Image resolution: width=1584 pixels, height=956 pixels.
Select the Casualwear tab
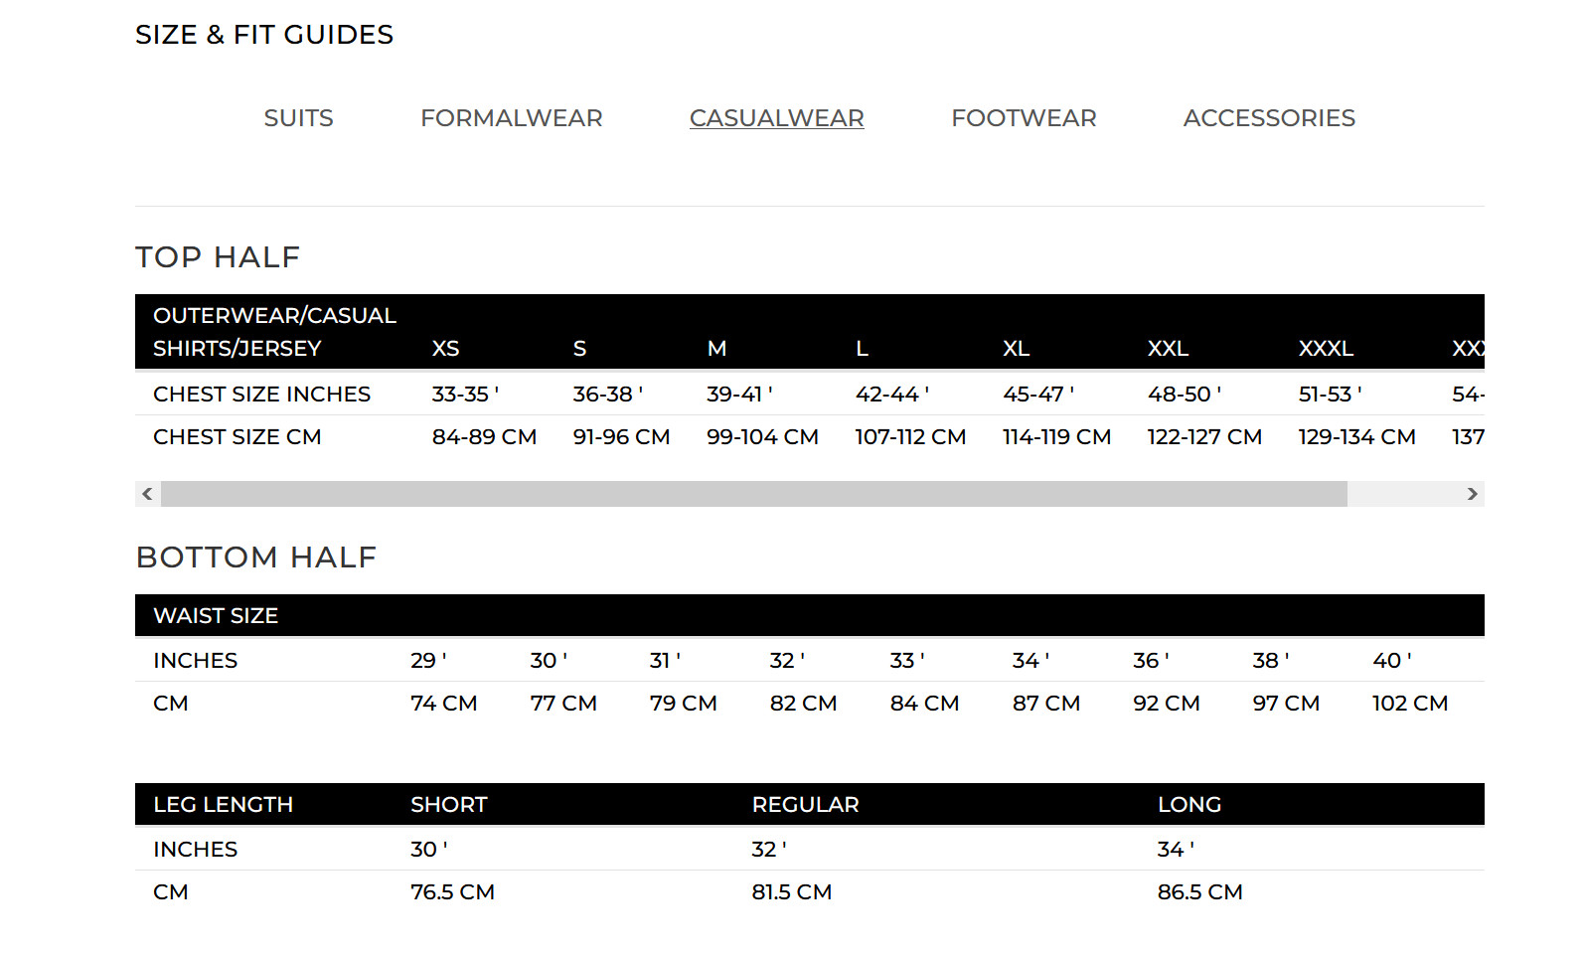776,118
